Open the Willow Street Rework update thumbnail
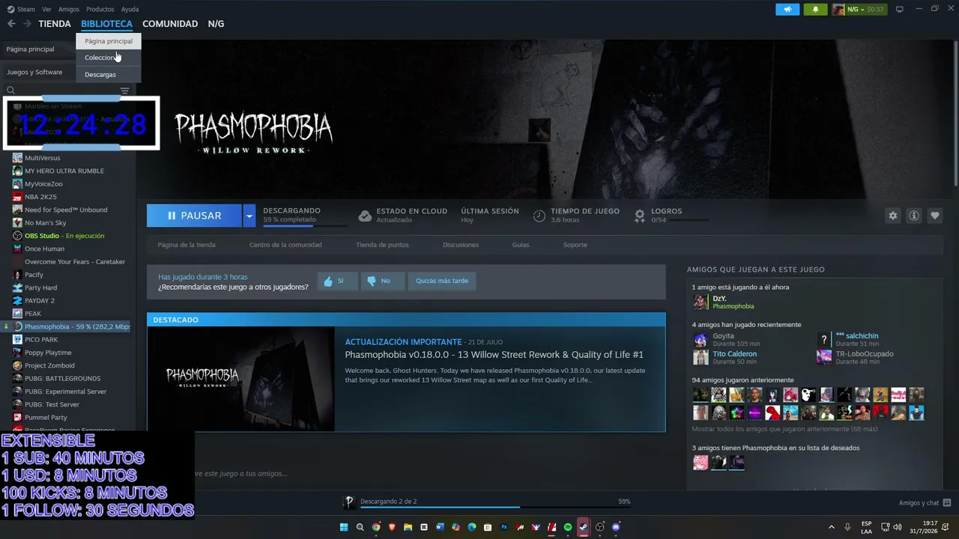This screenshot has width=959, height=539. (x=241, y=379)
